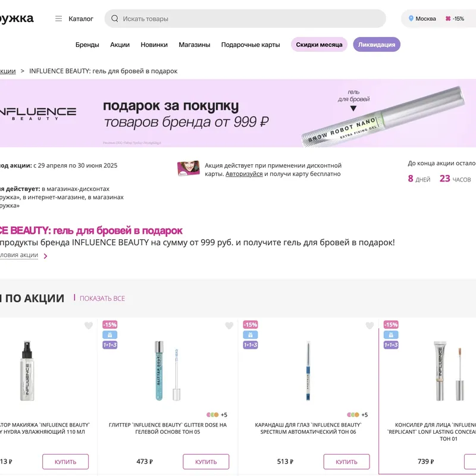Image resolution: width=476 pixels, height=476 pixels.
Task: Favorite the makeup fixer spray heart icon
Action: (x=88, y=325)
